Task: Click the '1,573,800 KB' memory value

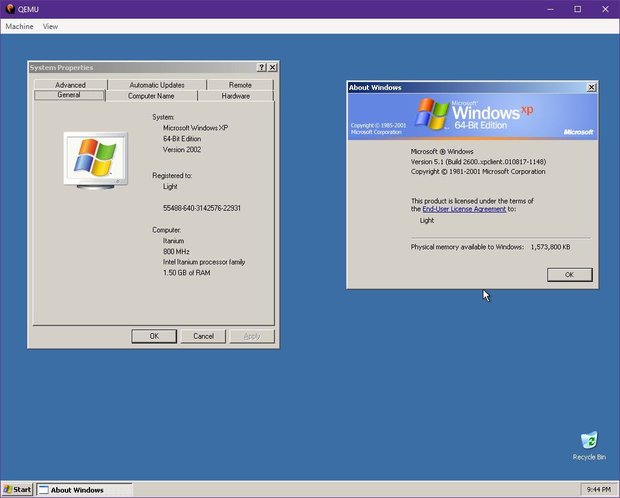Action: 551,247
